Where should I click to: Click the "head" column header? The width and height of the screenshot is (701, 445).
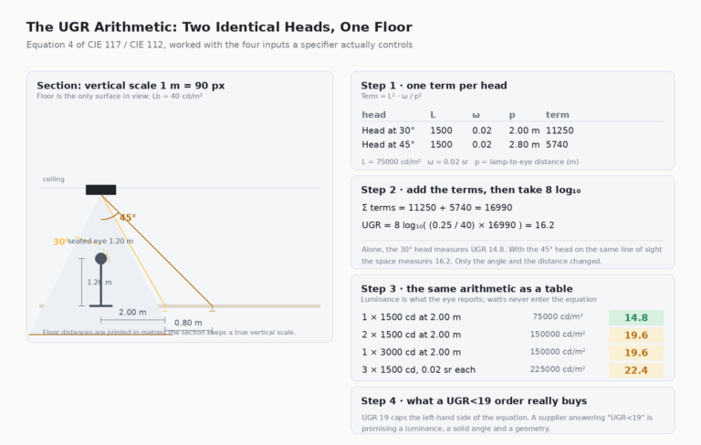coord(373,115)
